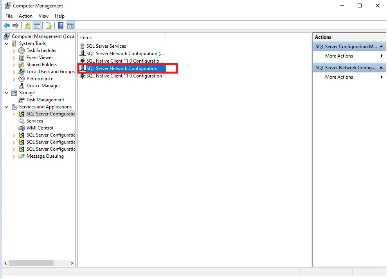
Task: Select Event Viewer label in the tree
Action: pos(40,58)
